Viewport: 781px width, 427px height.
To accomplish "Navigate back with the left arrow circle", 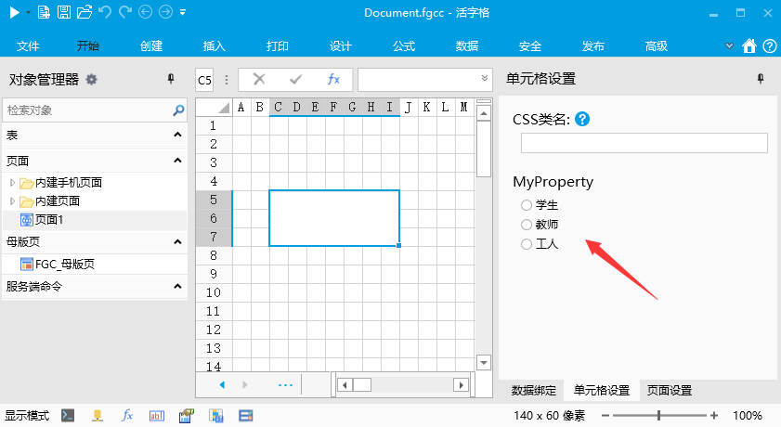I will (x=145, y=12).
